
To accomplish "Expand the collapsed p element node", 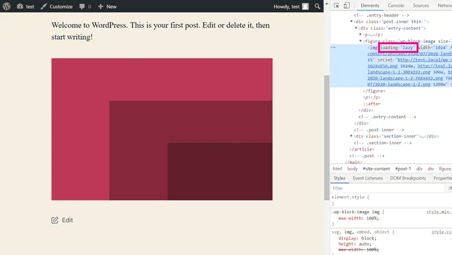I will pyautogui.click(x=360, y=34).
